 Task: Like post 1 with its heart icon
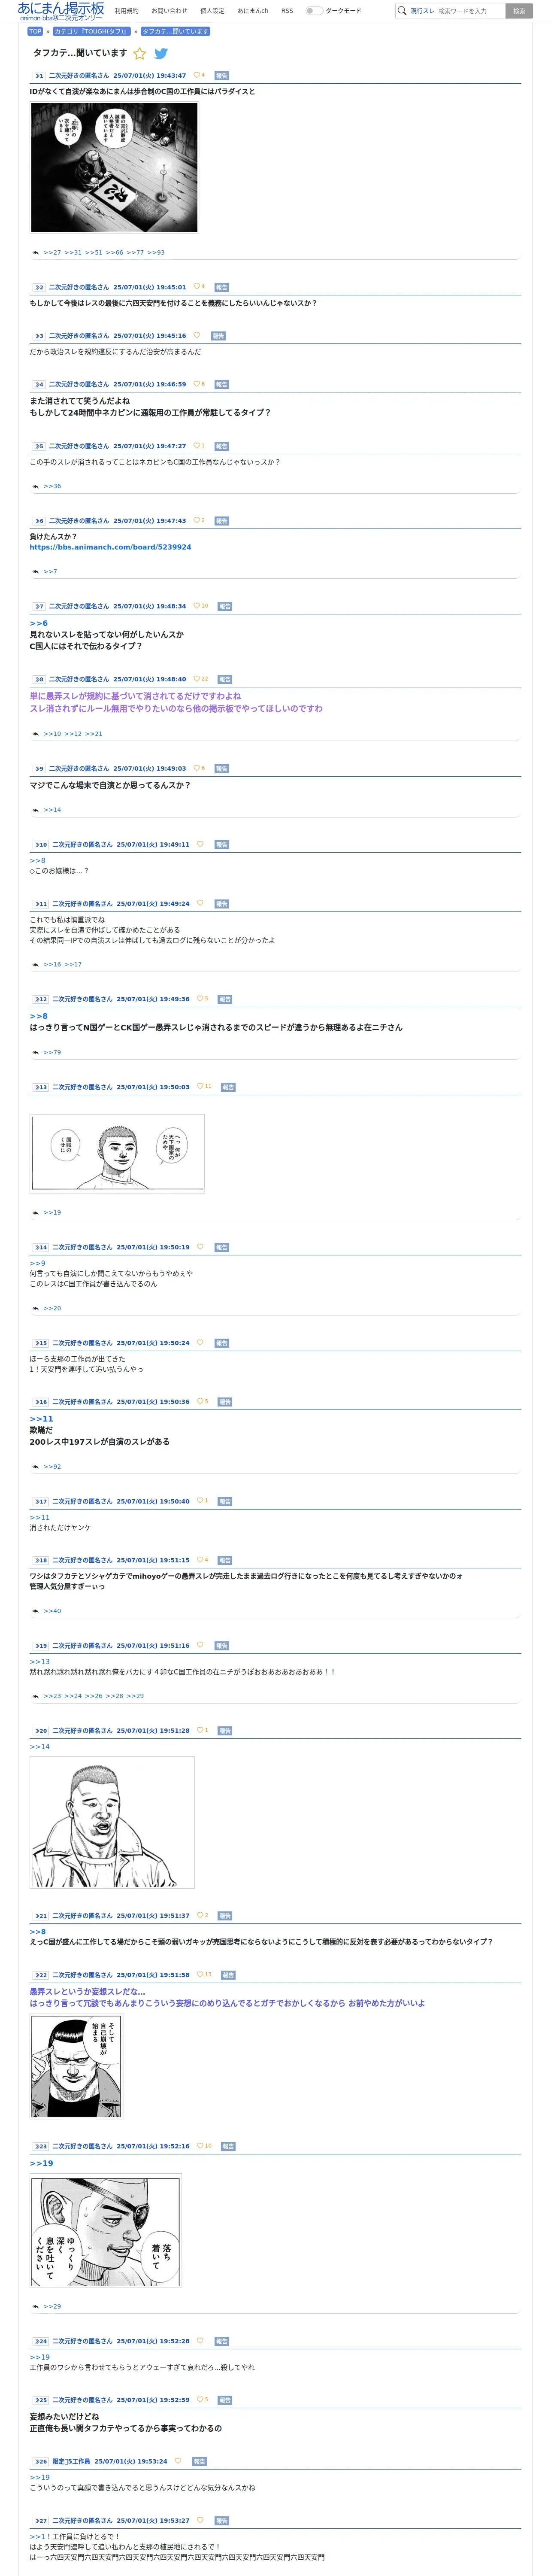pos(196,75)
